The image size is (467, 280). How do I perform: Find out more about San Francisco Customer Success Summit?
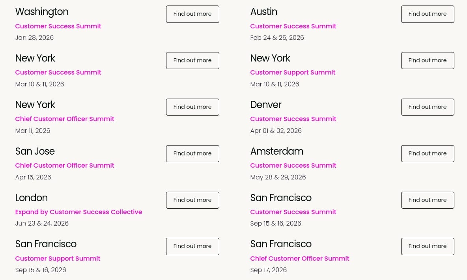coord(428,200)
